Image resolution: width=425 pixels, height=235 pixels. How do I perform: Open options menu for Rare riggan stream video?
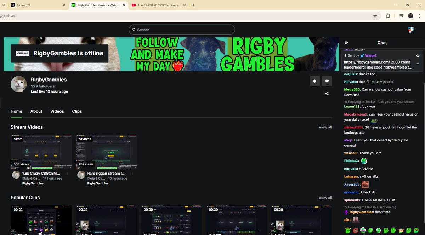point(132,174)
